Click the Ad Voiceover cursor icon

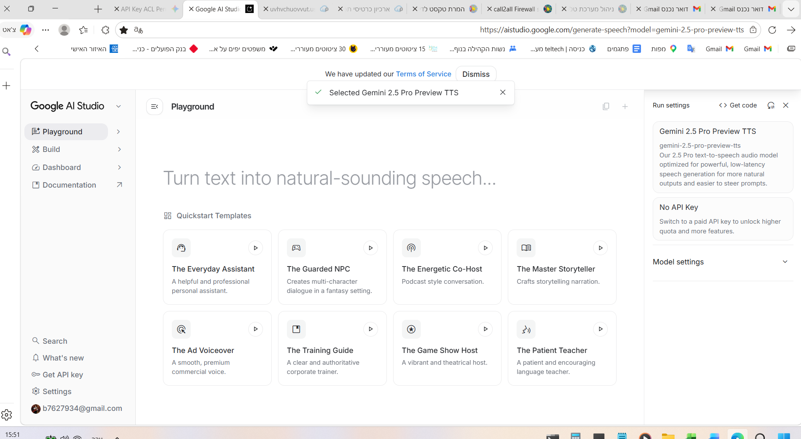click(x=181, y=329)
